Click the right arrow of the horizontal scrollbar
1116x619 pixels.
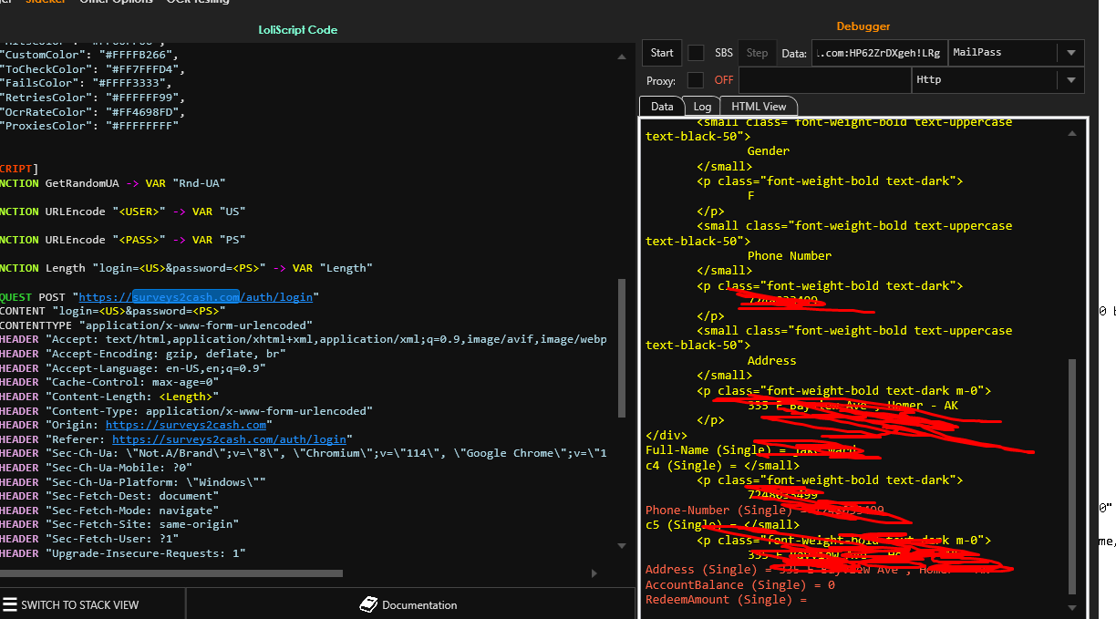pyautogui.click(x=594, y=573)
